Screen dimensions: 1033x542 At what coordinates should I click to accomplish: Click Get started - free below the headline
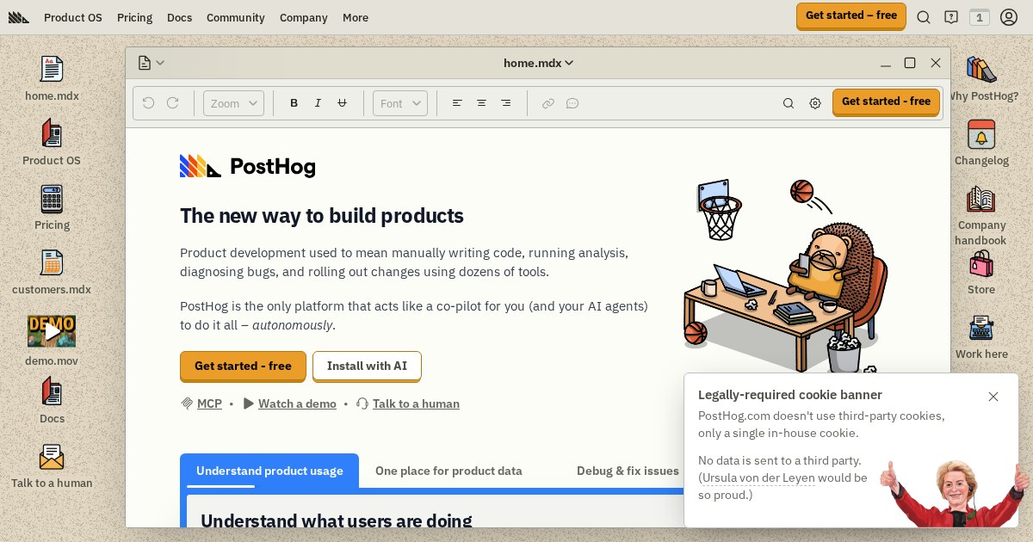243,366
